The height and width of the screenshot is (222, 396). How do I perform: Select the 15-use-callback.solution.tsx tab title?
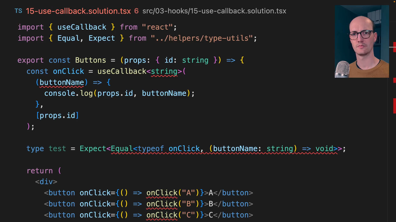pos(78,11)
